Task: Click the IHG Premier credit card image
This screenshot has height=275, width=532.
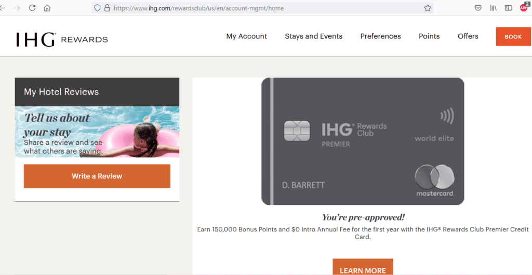Action: (363, 141)
